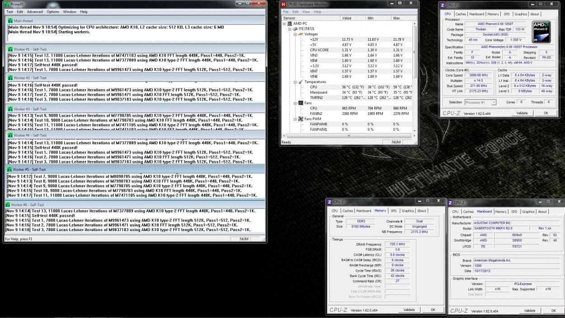Click the Value column header in HWMonitor

click(x=353, y=18)
